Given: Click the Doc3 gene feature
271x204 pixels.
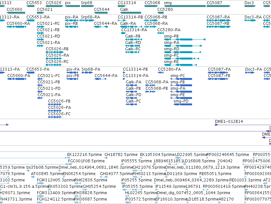Looking at the screenshot, I should (250, 6).
